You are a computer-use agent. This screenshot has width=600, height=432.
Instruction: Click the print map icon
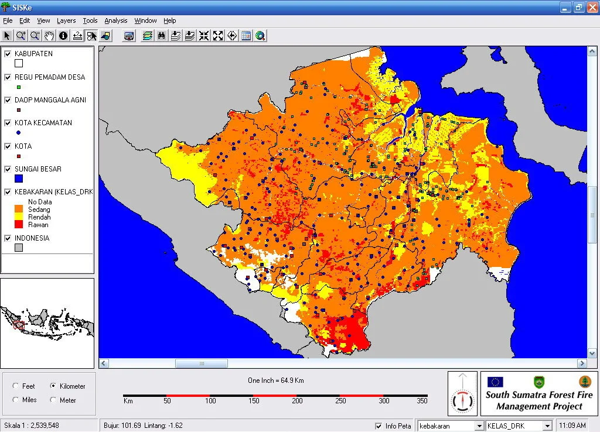tap(129, 36)
